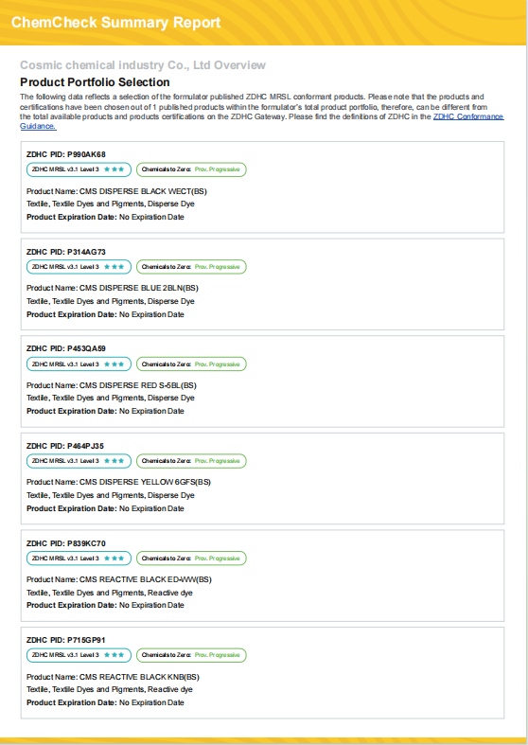Select product name CMS DISPERSE YELLOW 6GFS(BS)
528x745 pixels.
(x=145, y=482)
